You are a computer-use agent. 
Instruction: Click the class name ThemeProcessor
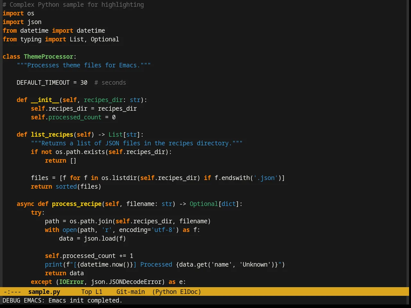(x=48, y=56)
